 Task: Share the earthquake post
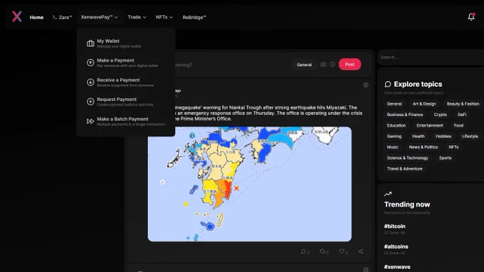pos(361,251)
